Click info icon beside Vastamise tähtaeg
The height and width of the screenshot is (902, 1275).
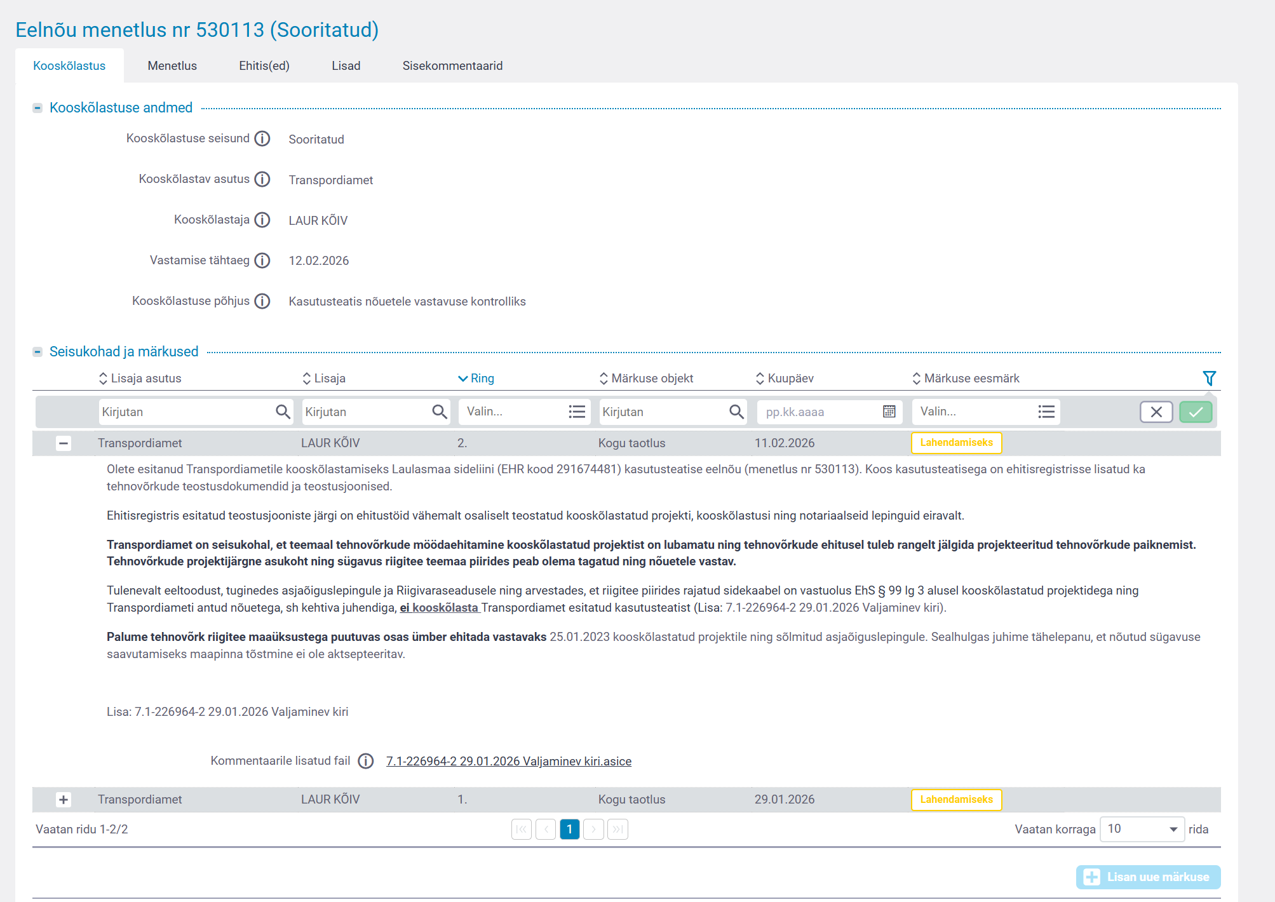262,260
